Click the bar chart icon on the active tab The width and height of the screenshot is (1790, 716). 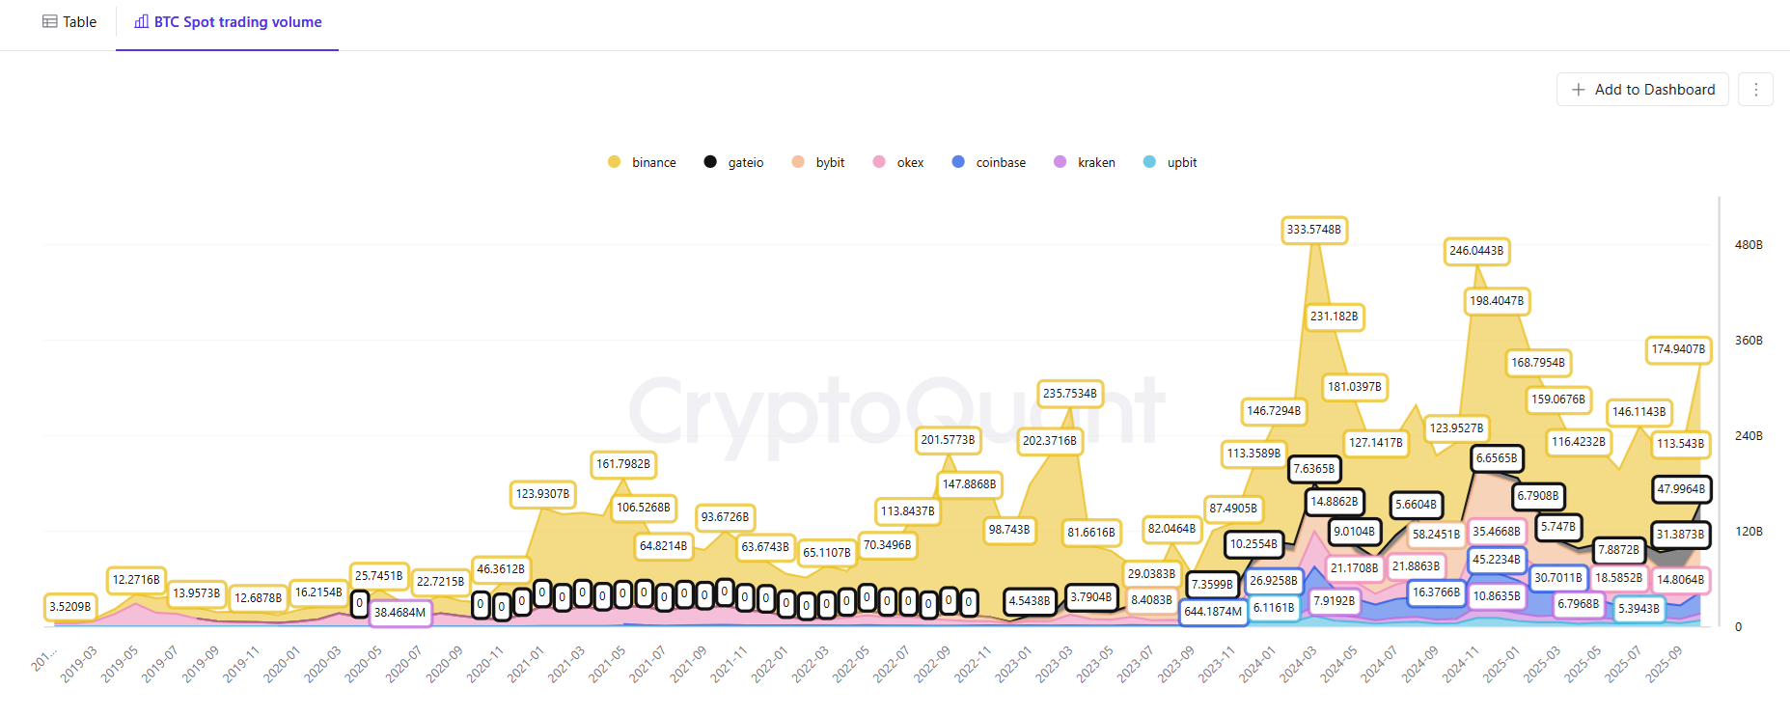(141, 21)
